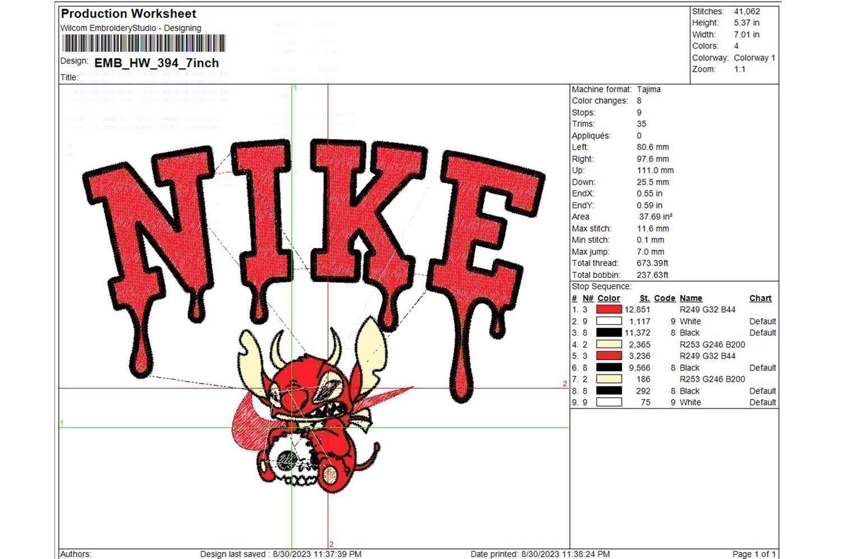Select the Trims value "35"
The image size is (841, 559).
pos(641,124)
